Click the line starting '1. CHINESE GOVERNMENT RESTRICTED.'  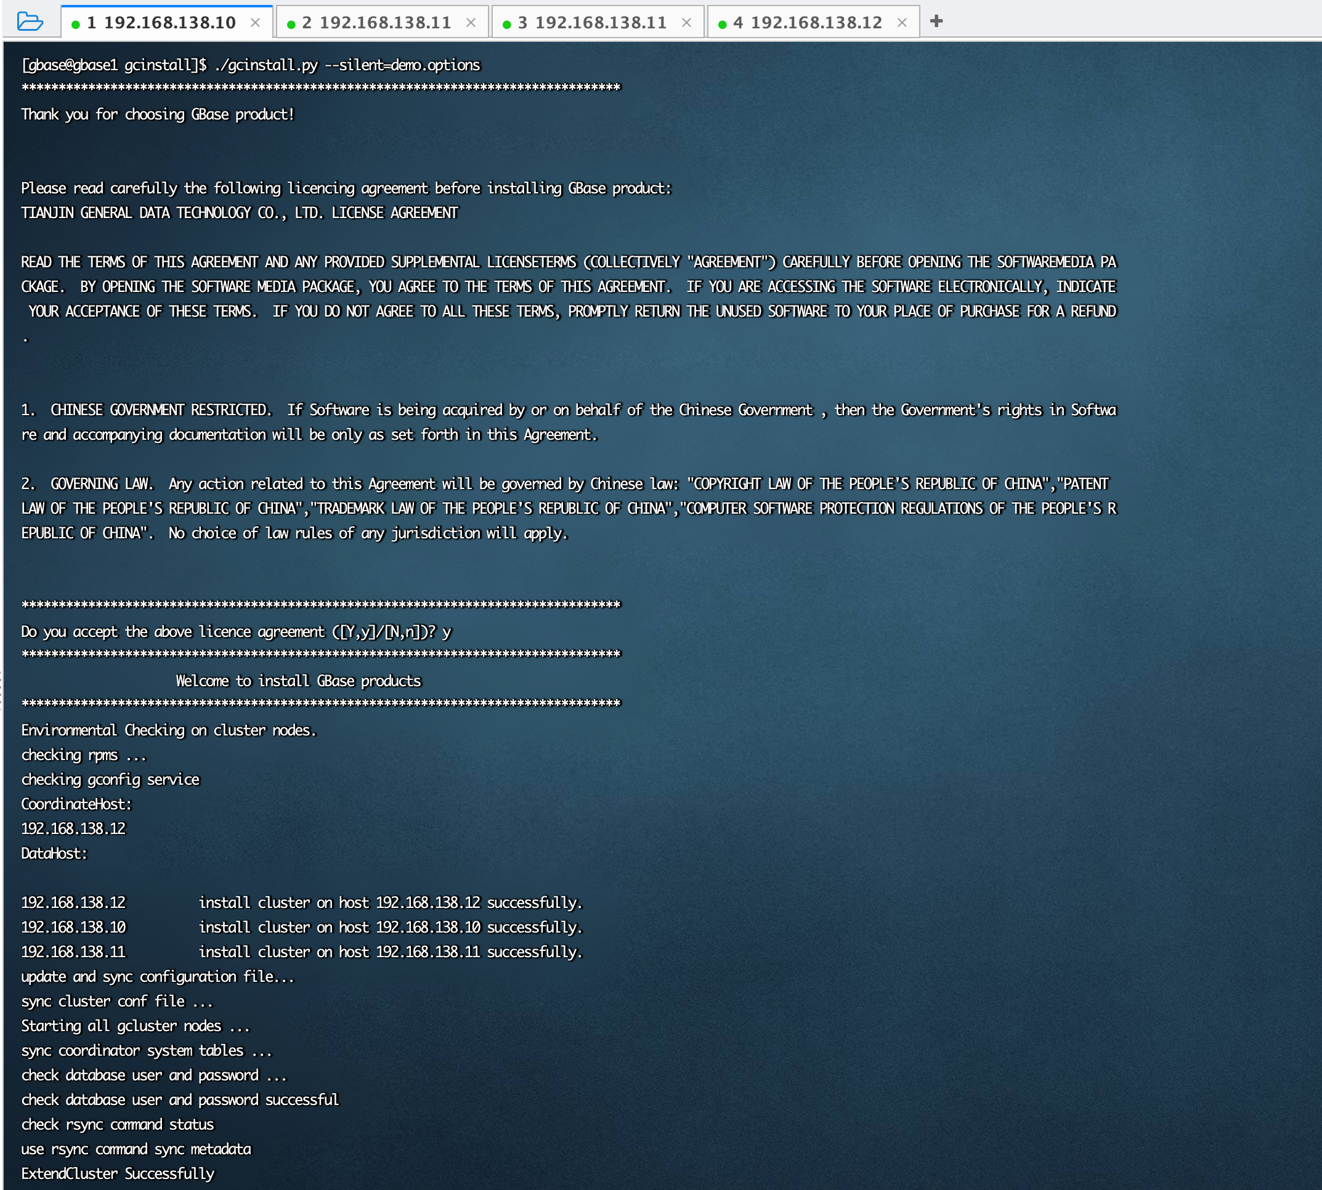[x=569, y=410]
